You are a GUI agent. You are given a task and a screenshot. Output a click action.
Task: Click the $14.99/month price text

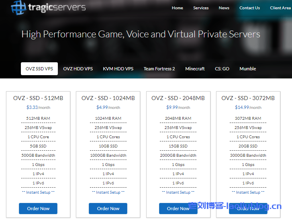tap(248, 107)
